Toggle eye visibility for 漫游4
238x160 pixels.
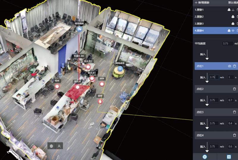click(x=233, y=31)
